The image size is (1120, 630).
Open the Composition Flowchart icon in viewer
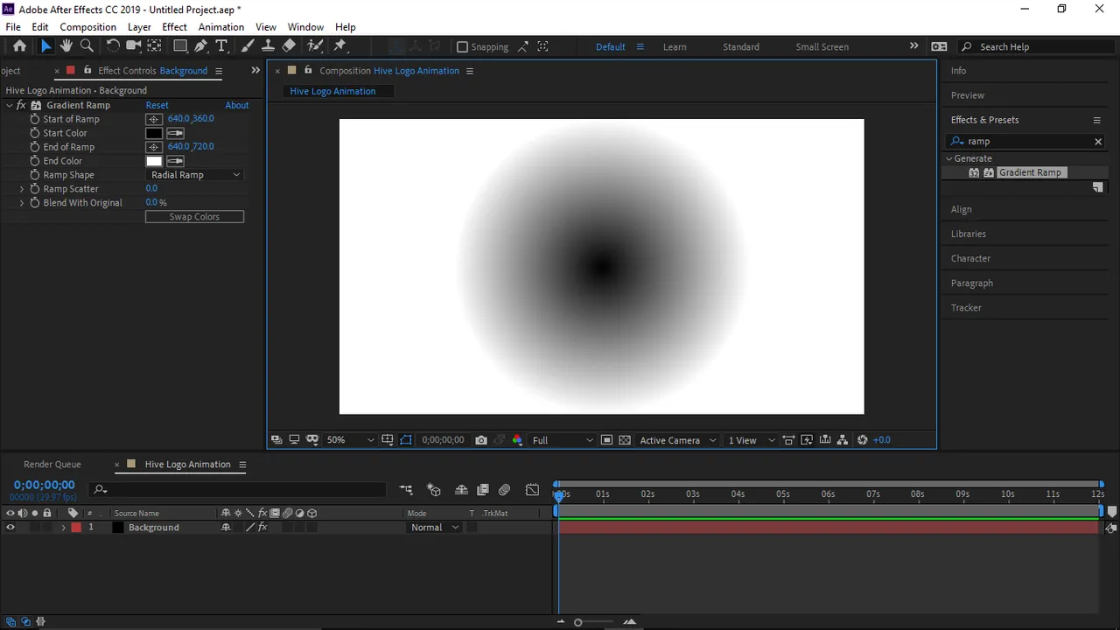[x=843, y=440]
